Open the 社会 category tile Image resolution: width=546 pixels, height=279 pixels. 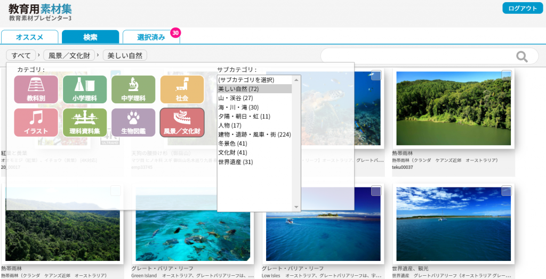[182, 89]
